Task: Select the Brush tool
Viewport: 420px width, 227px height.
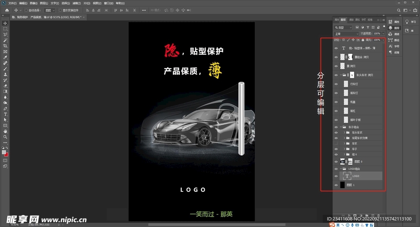Action: 5,69
